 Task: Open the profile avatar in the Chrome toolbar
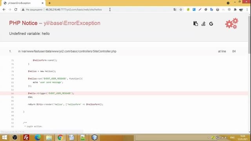241,9
